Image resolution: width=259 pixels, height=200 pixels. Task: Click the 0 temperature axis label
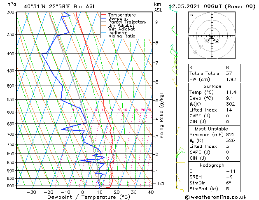point(83,192)
